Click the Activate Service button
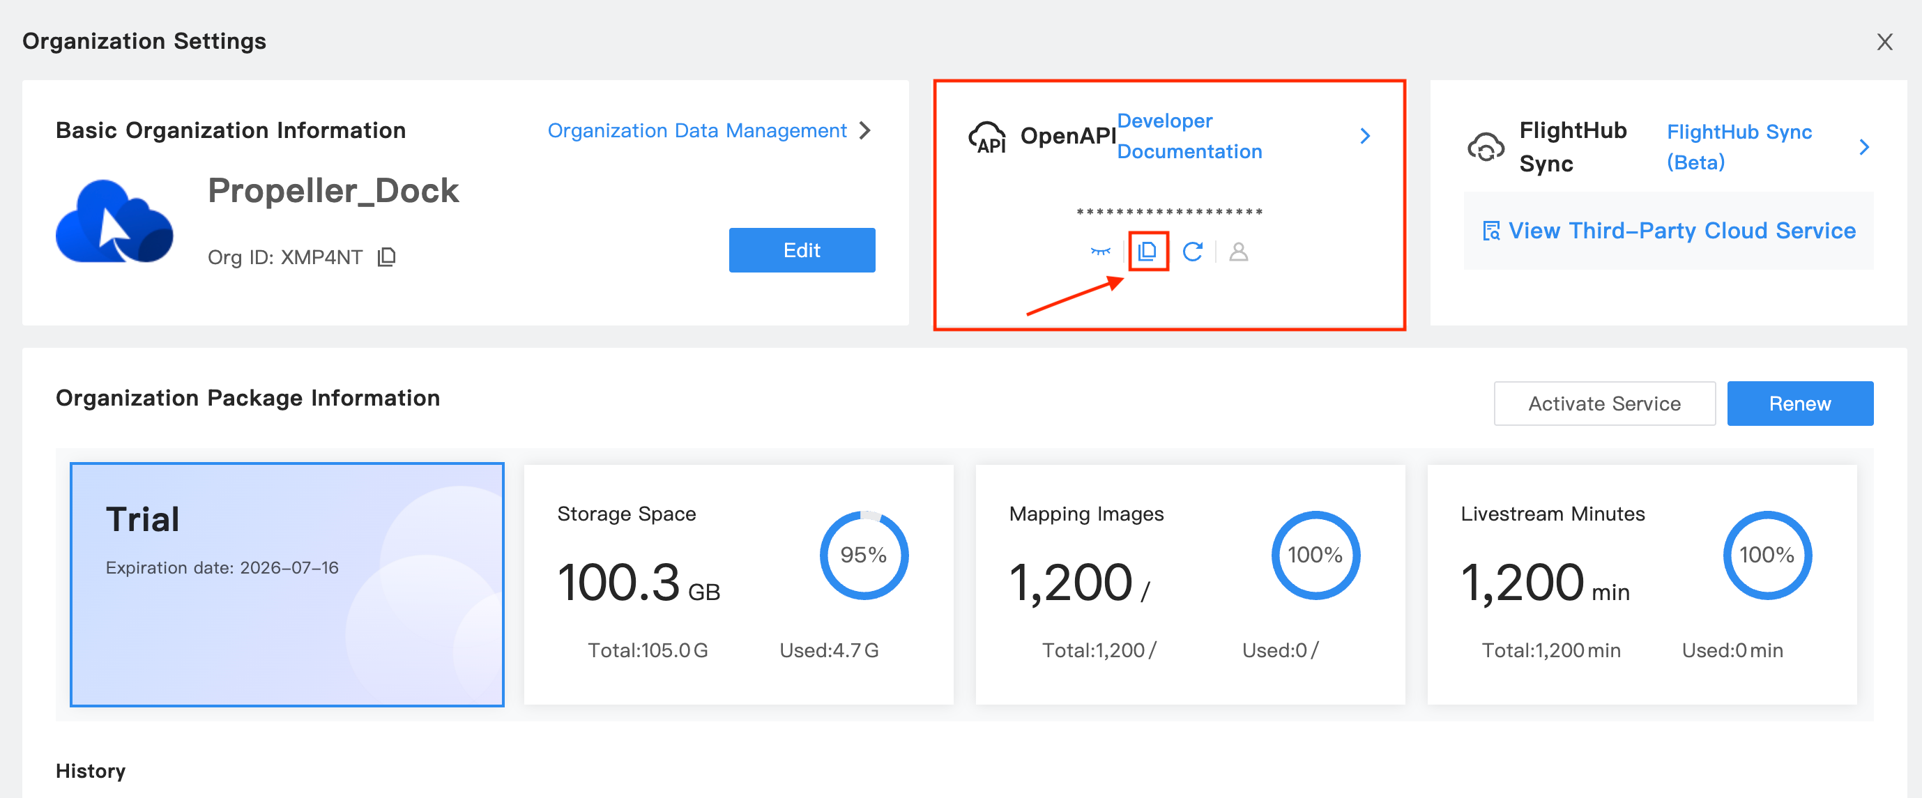This screenshot has width=1922, height=798. [1604, 404]
